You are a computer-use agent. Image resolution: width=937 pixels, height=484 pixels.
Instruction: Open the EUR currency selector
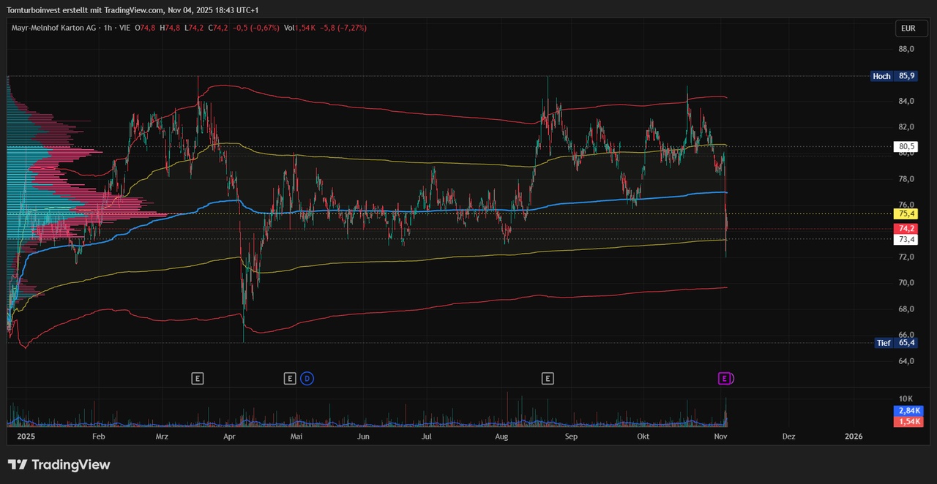click(x=908, y=29)
